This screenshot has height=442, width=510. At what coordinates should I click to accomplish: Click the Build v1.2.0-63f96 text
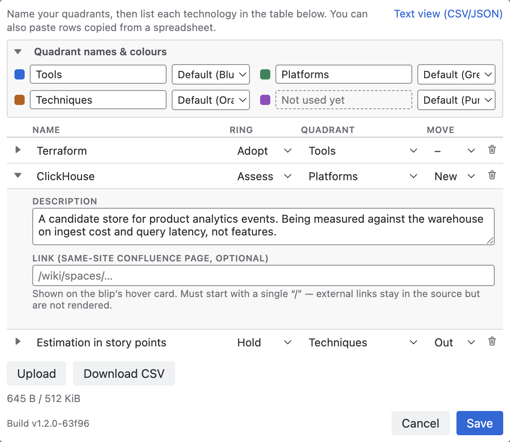(x=48, y=423)
